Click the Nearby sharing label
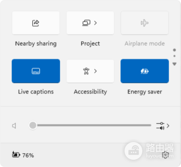The height and width of the screenshot is (167, 181). [x=36, y=43]
